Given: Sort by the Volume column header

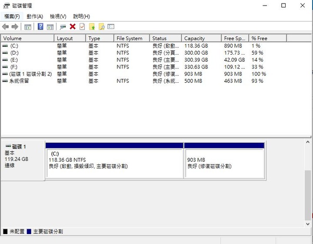Looking at the screenshot, I should click(27, 38).
